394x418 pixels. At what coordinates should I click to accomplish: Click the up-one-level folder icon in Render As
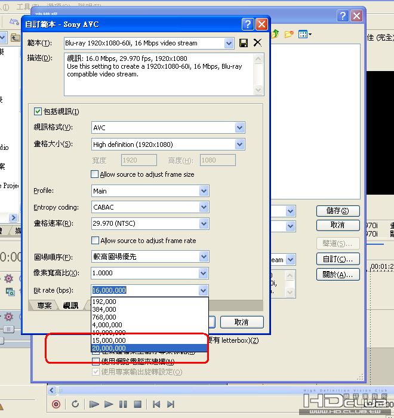[x=276, y=34]
